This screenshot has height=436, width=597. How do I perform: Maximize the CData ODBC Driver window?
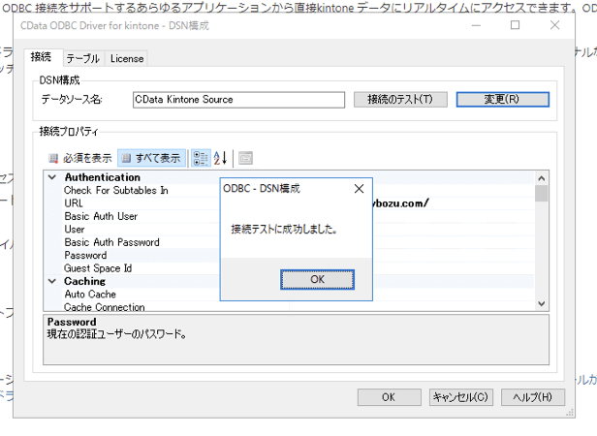point(516,25)
